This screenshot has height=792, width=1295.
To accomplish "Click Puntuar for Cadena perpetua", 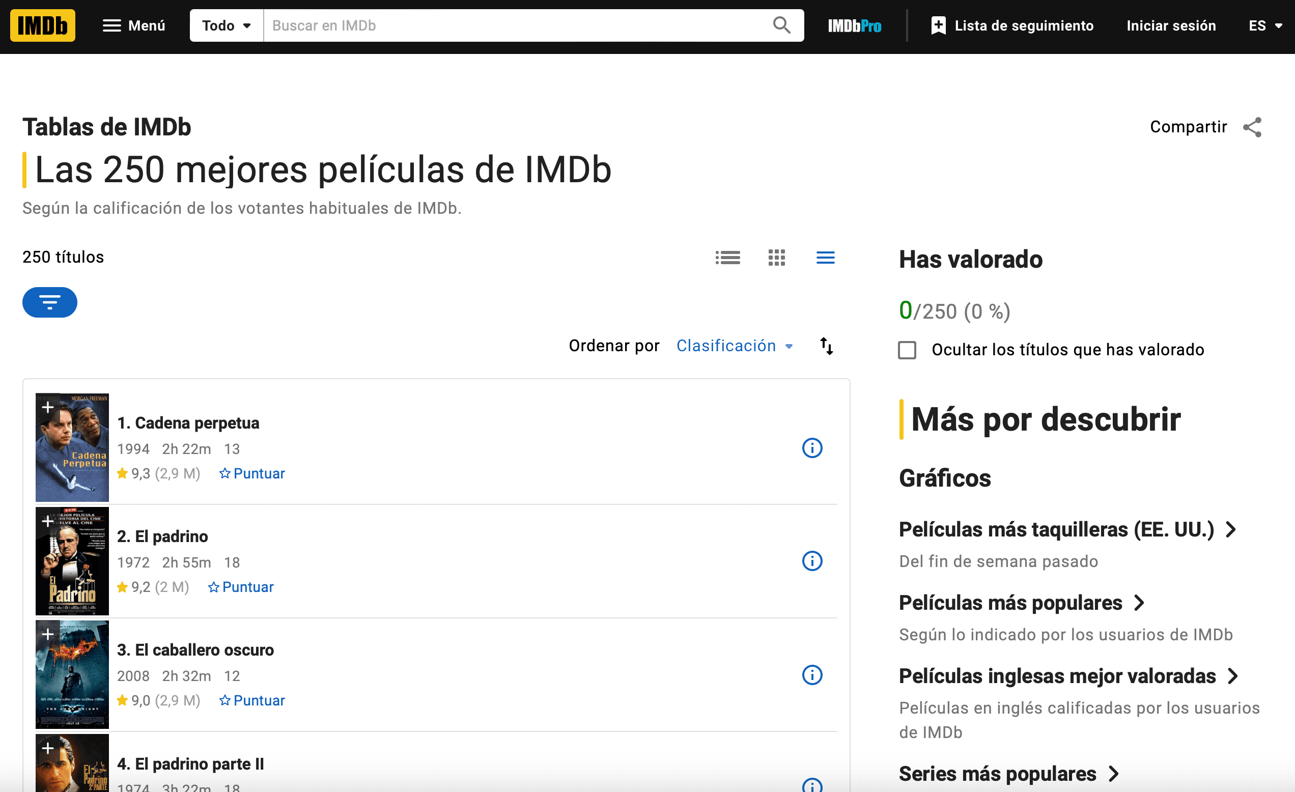I will tap(252, 473).
